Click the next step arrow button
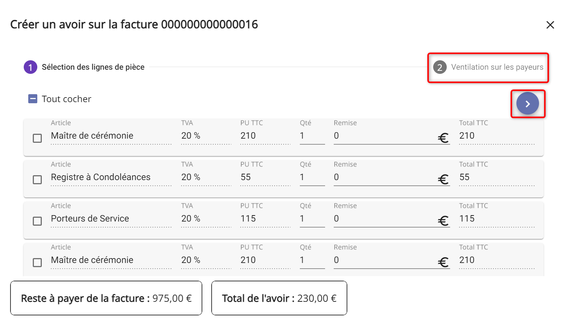 (527, 104)
